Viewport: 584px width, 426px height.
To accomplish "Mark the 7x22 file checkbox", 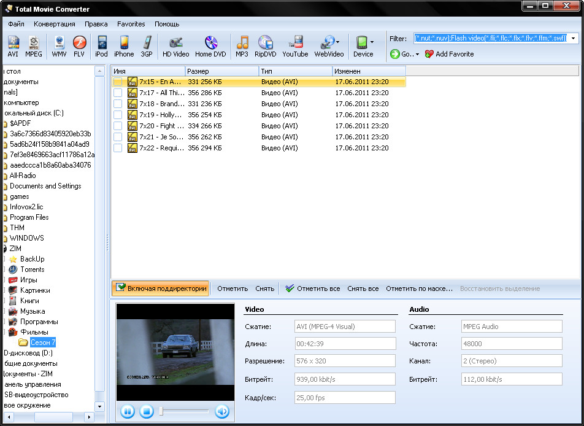I will pos(118,148).
